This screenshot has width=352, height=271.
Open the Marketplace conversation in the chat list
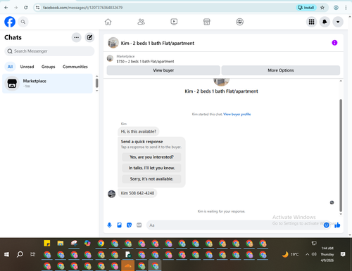47,84
